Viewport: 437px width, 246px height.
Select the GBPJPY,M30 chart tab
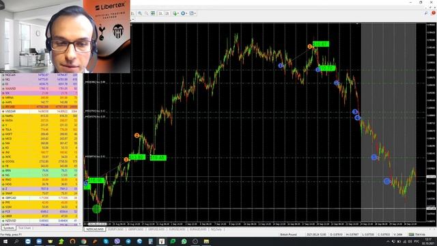coord(136,230)
